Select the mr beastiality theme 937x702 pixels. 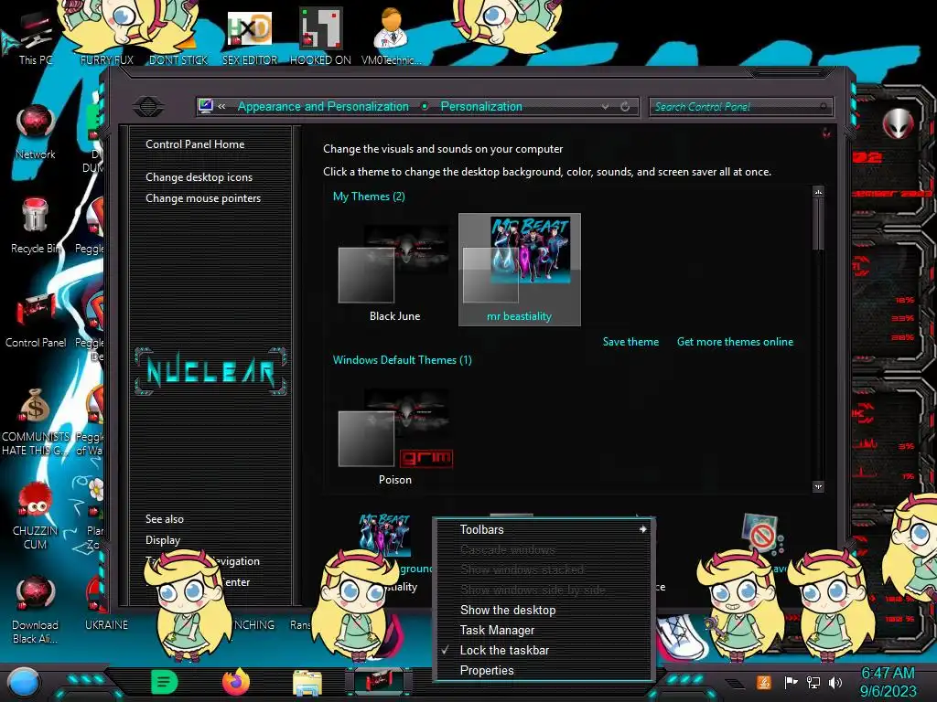click(x=520, y=270)
